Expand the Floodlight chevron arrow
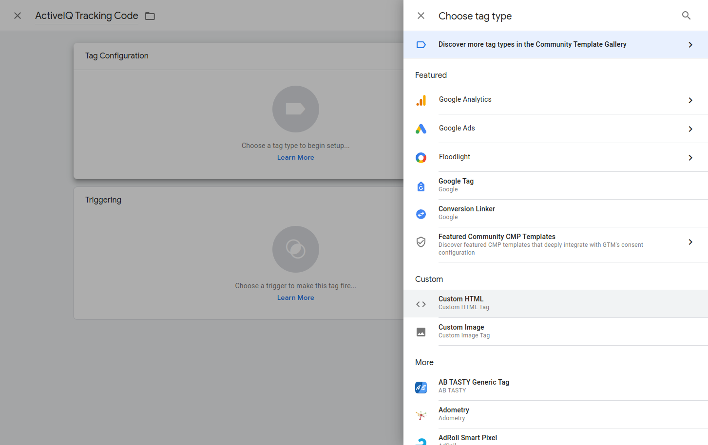Screen dimensions: 708x445 [x=690, y=158]
